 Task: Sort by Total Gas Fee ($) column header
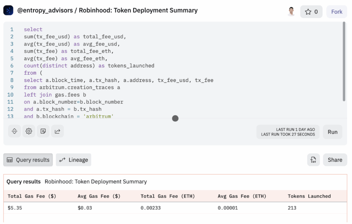coord(32,196)
